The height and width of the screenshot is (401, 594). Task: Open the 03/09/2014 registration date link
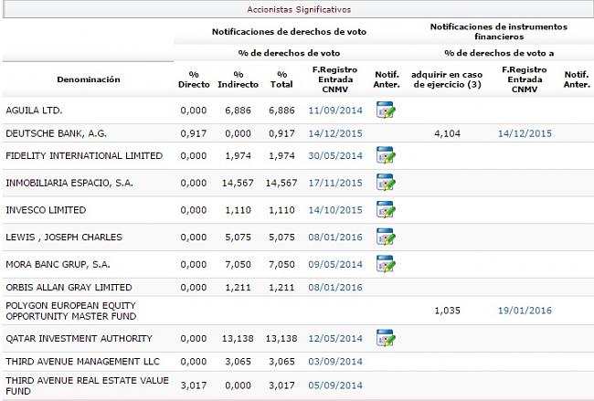point(335,362)
